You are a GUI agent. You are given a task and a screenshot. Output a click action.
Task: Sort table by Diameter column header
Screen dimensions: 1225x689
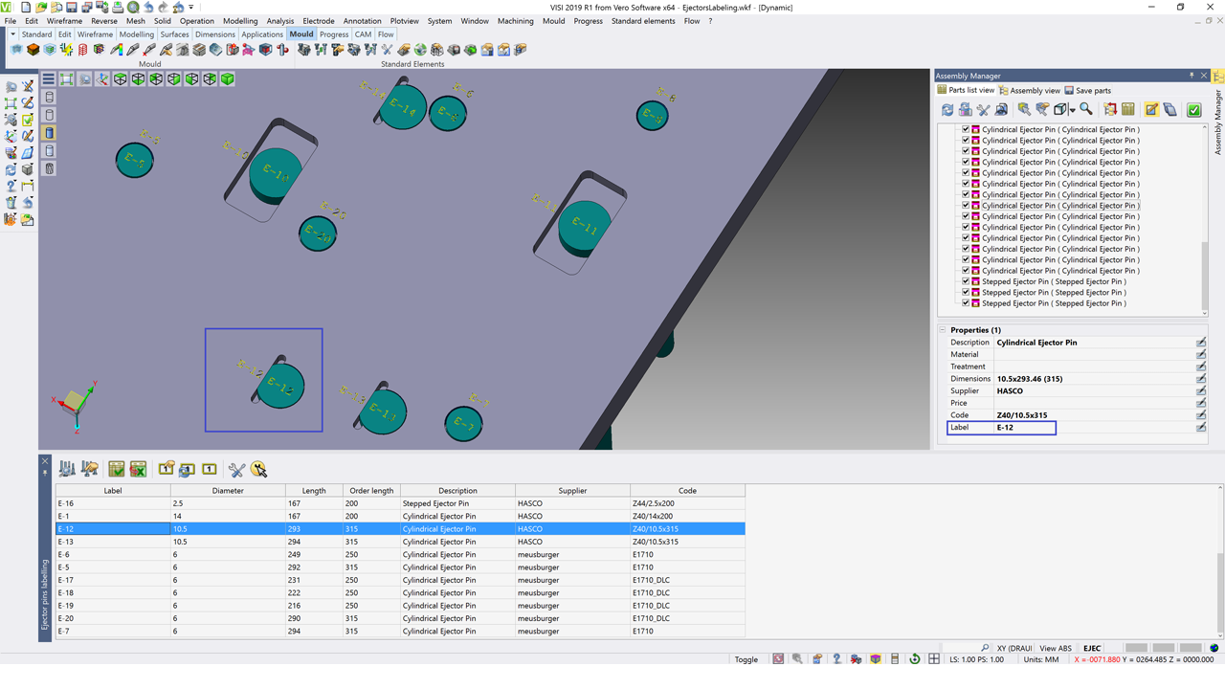coord(228,491)
